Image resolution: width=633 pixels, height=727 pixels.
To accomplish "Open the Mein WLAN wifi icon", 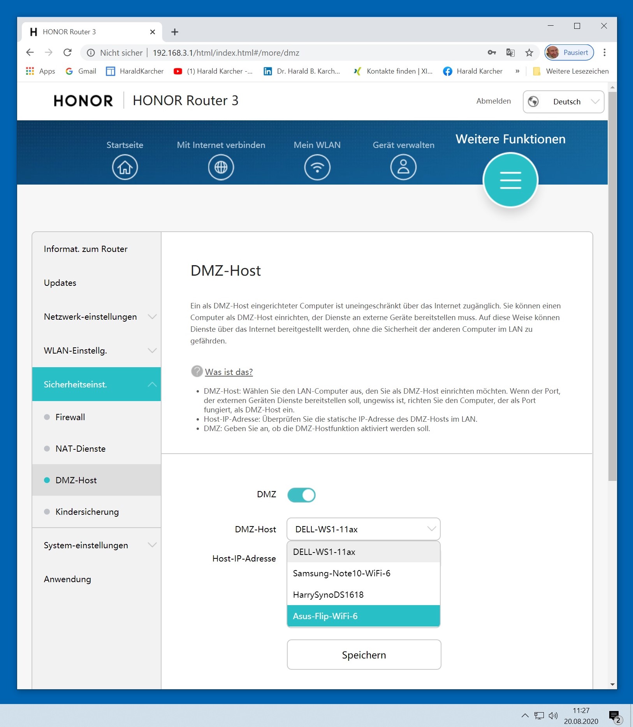I will [x=317, y=167].
